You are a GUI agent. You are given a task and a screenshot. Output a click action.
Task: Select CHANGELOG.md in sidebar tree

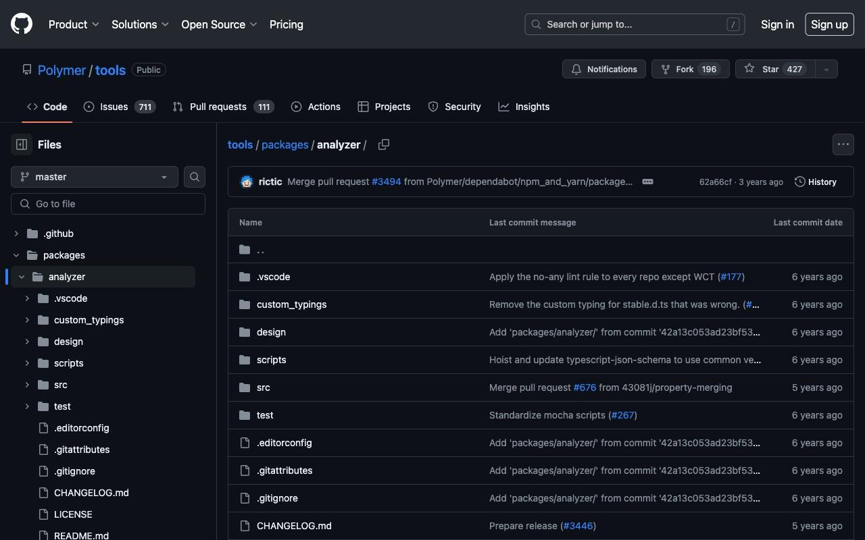[x=91, y=493]
